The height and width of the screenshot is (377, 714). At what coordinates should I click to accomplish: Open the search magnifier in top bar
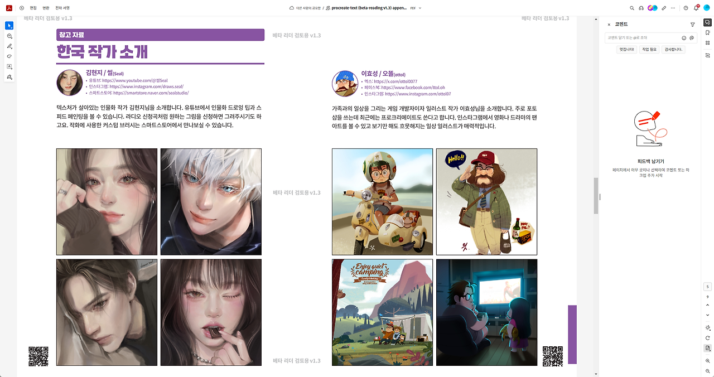click(632, 8)
